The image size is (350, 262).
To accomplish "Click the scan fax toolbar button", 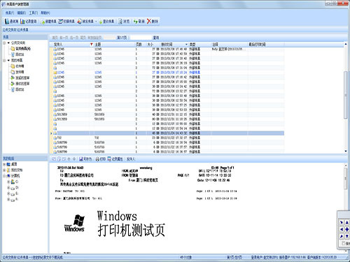I will click(66, 22).
